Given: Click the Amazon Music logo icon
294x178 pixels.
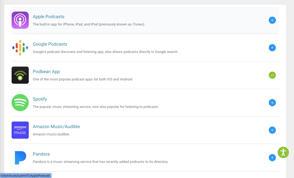Looking at the screenshot, I should [20, 130].
